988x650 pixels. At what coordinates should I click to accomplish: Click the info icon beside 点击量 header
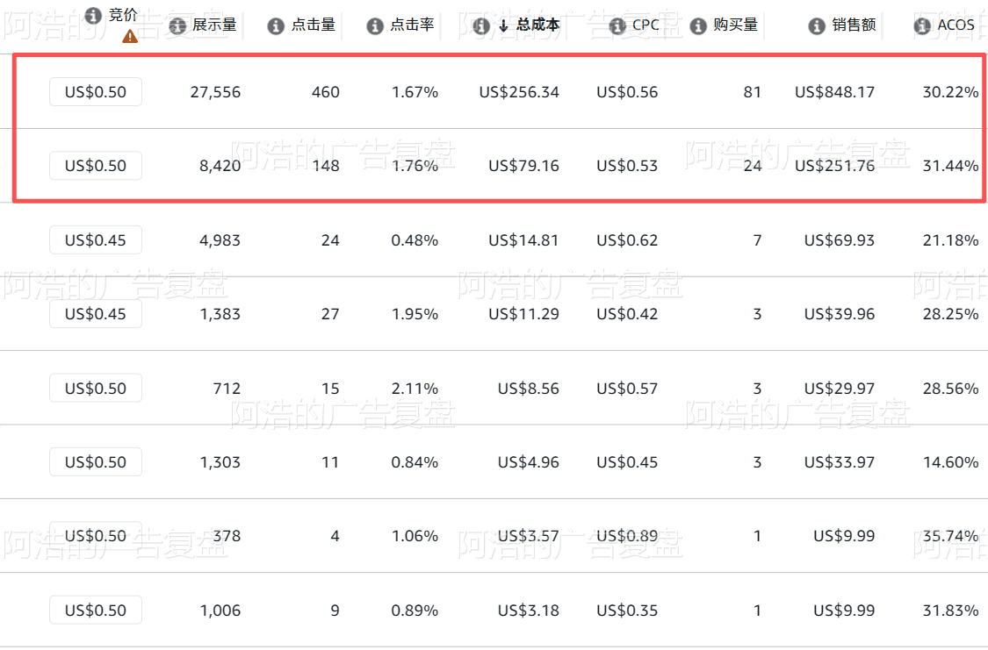point(276,25)
